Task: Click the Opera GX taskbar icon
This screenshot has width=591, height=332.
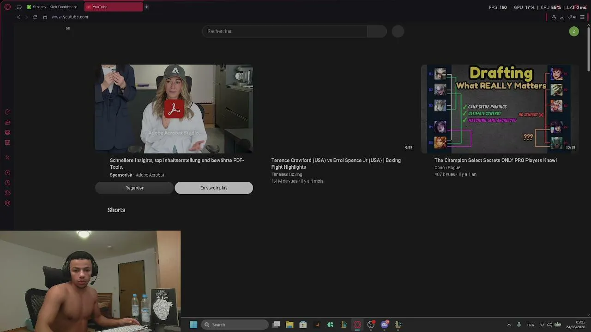Action: (357, 325)
